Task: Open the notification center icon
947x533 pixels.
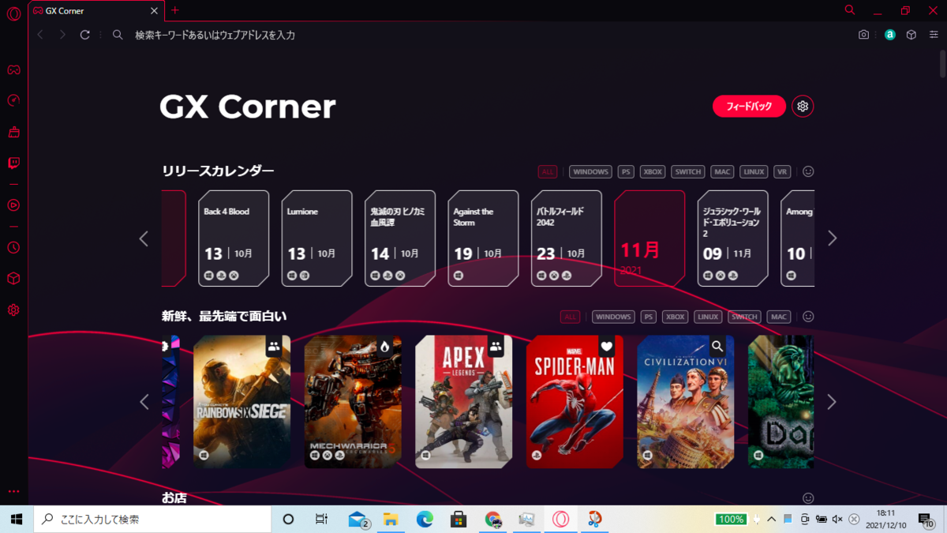Action: tap(926, 519)
